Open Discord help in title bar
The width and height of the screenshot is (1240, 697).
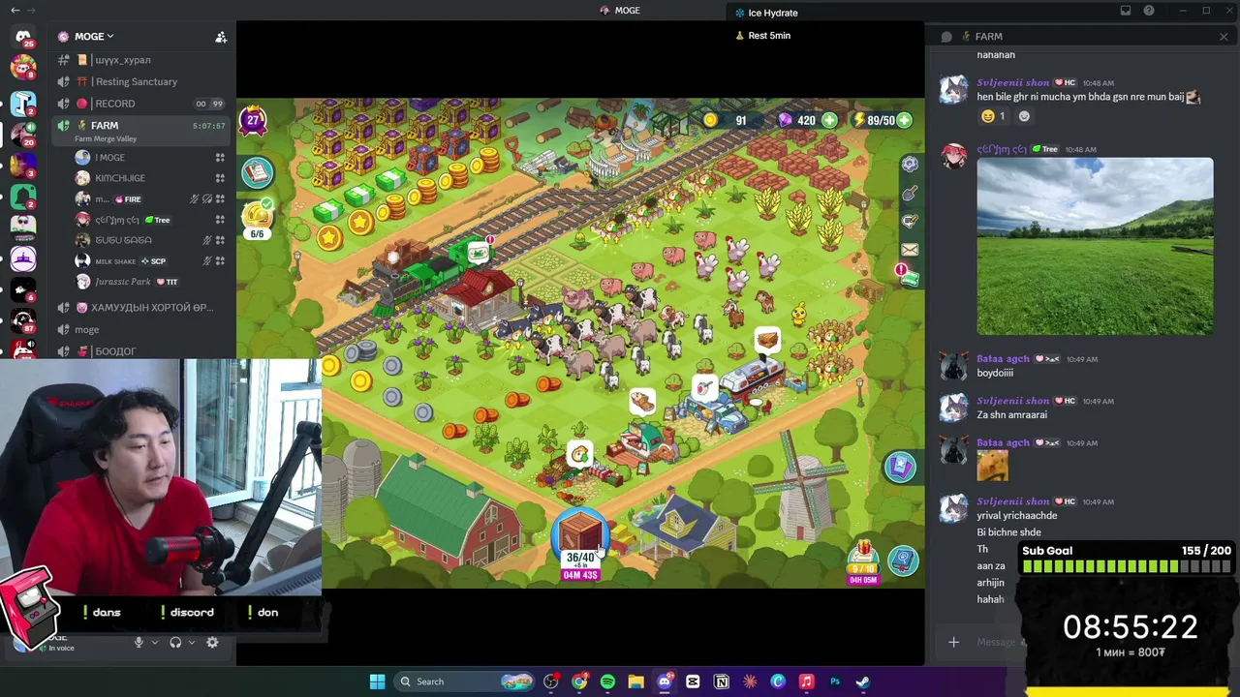(1149, 11)
